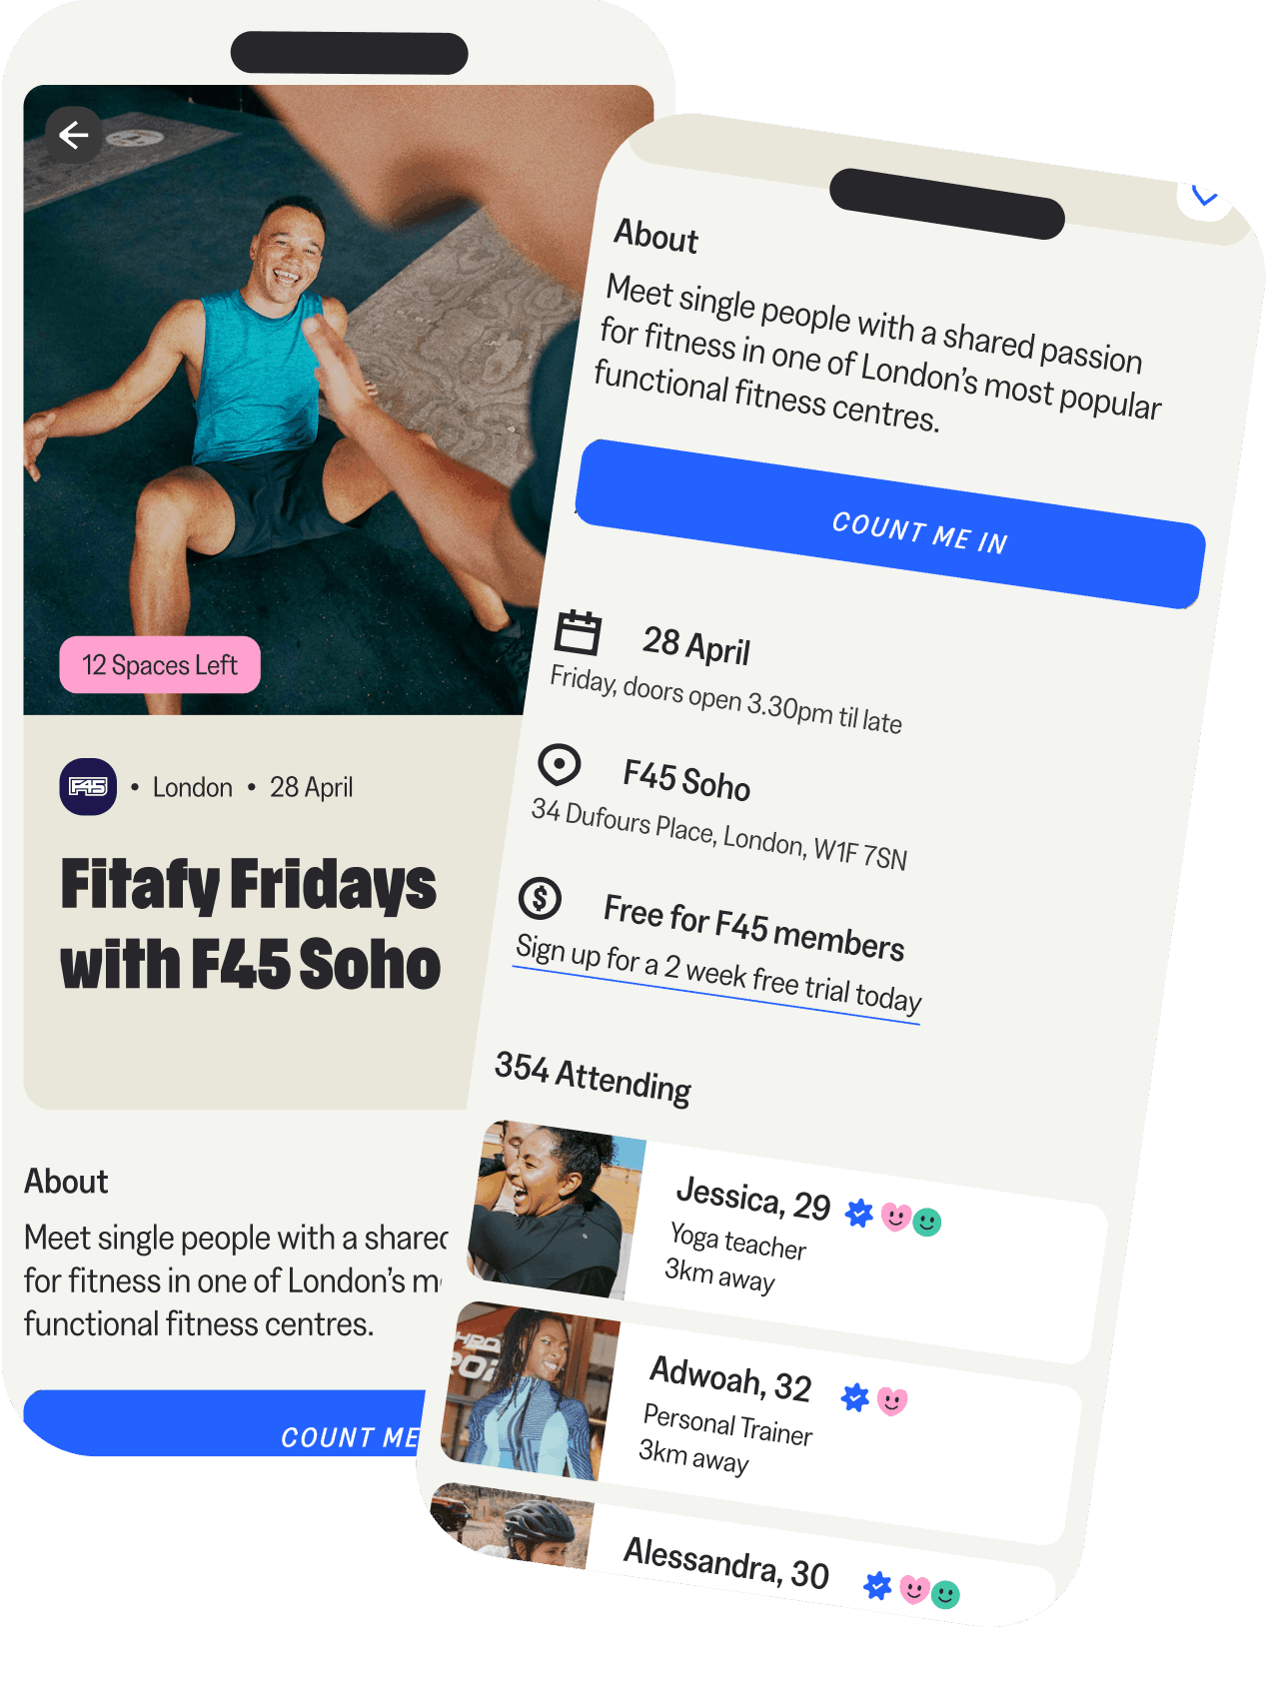This screenshot has height=1686, width=1279.
Task: Tap the location pin next to F45 Soho
Action: coord(560,766)
